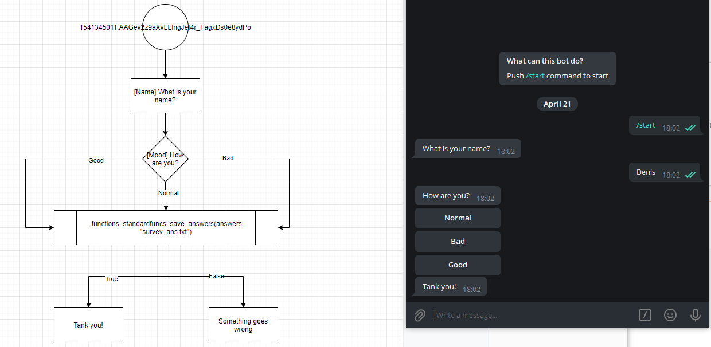Select the Tank you! flowchart node

click(x=88, y=325)
